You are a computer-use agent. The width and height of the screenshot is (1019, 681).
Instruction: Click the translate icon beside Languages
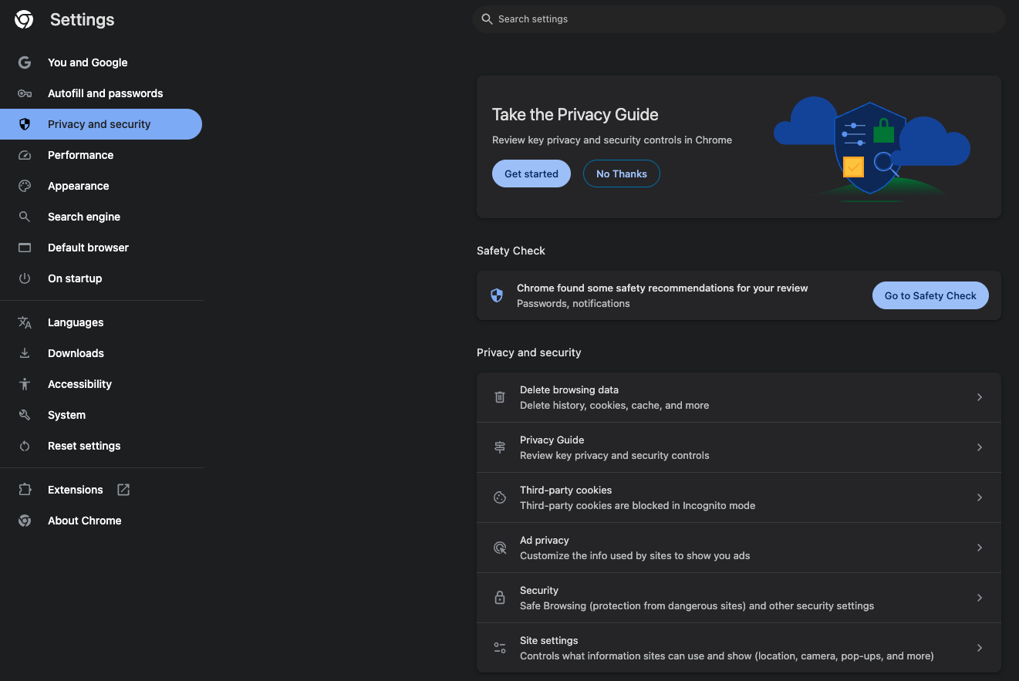tap(25, 322)
